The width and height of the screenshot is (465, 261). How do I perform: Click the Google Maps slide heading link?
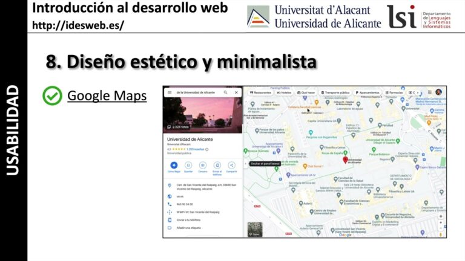[x=107, y=96]
